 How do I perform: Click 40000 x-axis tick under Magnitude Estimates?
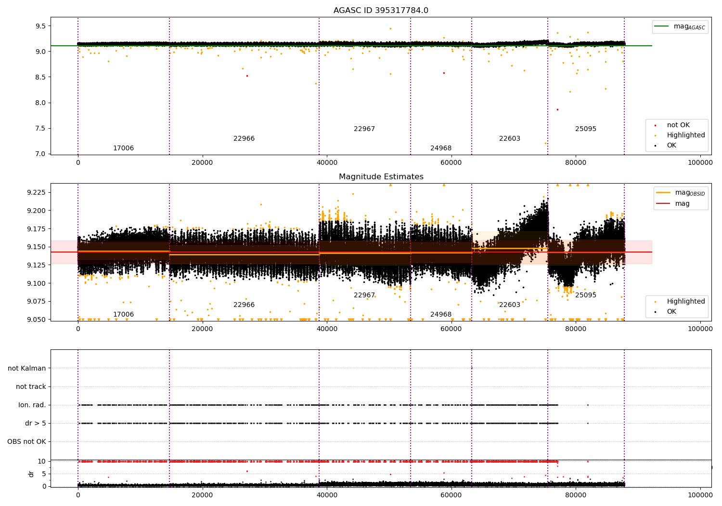[x=327, y=329]
